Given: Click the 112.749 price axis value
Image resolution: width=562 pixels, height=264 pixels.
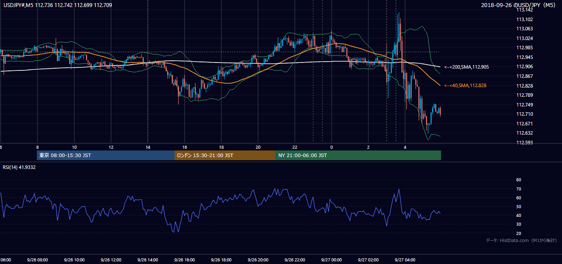Looking at the screenshot, I should point(524,105).
